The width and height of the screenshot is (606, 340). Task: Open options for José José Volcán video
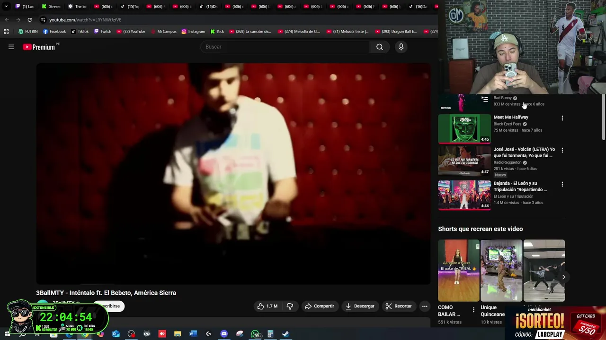coord(562,150)
